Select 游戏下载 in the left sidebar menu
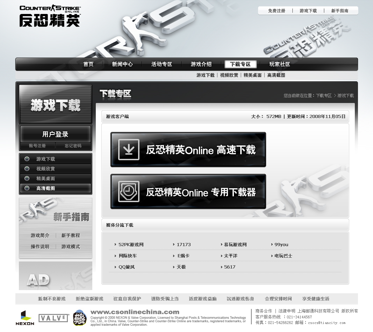 coord(56,159)
